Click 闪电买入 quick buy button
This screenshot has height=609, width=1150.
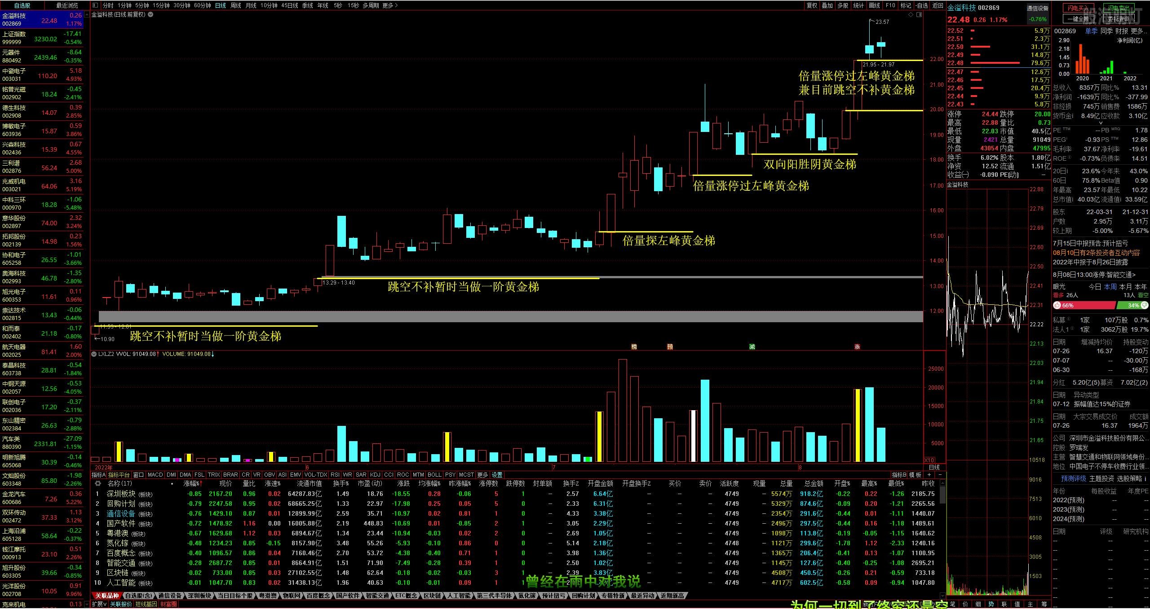(x=1078, y=9)
